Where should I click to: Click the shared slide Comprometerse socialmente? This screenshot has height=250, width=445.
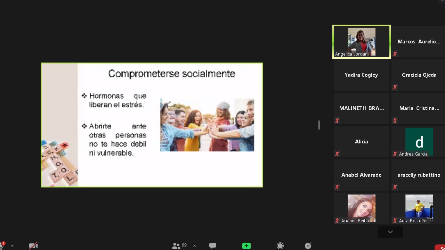(x=152, y=125)
